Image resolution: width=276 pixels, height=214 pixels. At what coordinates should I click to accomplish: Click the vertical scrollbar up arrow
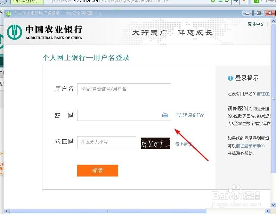coord(273,21)
